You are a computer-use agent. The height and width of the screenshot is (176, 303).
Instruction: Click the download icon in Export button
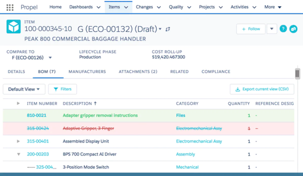(x=238, y=89)
